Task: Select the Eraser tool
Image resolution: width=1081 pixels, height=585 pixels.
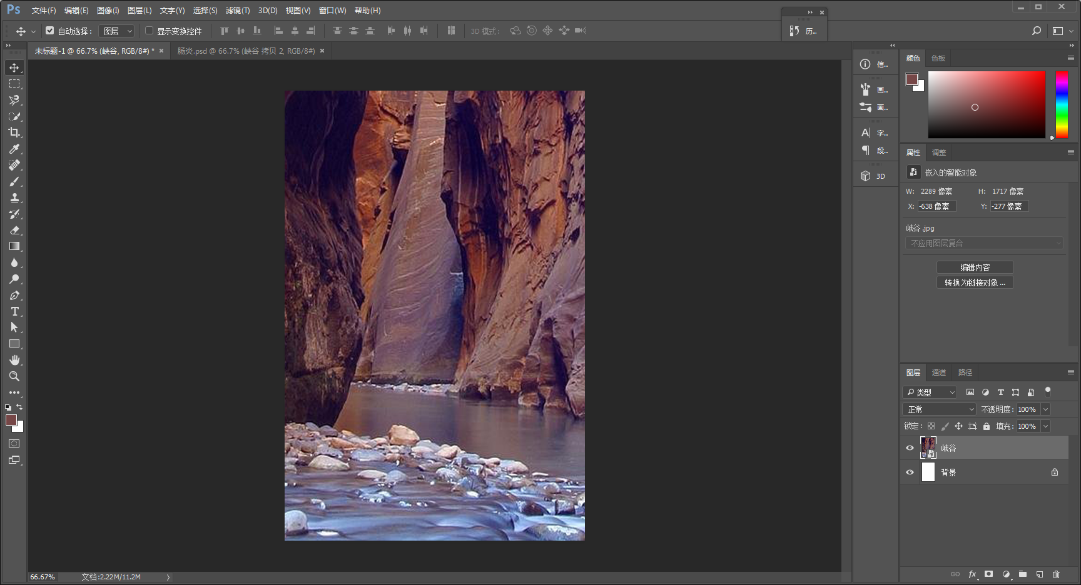Action: coord(14,230)
